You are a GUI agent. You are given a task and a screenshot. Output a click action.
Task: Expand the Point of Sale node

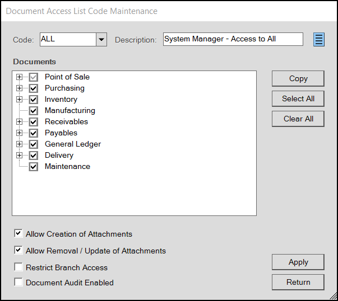(20, 77)
